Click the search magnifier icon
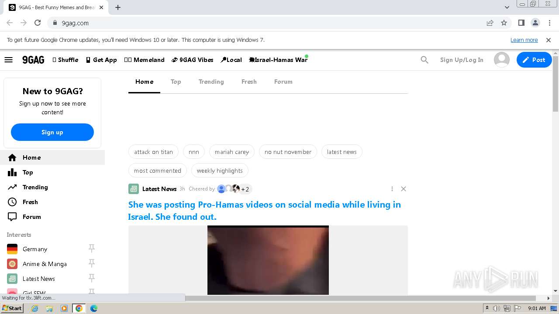 (x=424, y=60)
